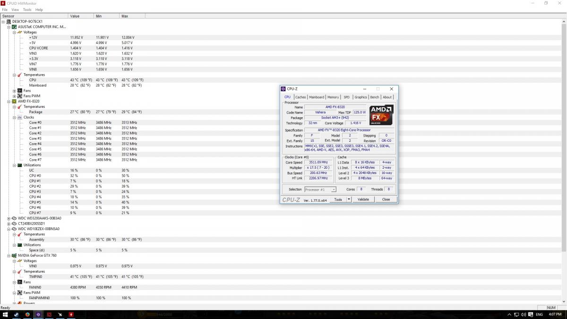
Task: Open the Help menu in HWMonitor
Action: [39, 9]
